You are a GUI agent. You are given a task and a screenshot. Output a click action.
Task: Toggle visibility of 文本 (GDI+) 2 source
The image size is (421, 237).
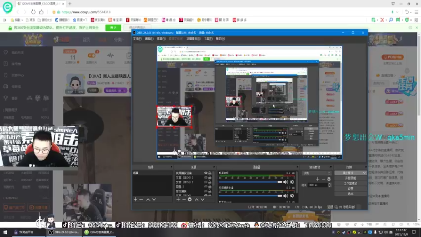coord(206,182)
